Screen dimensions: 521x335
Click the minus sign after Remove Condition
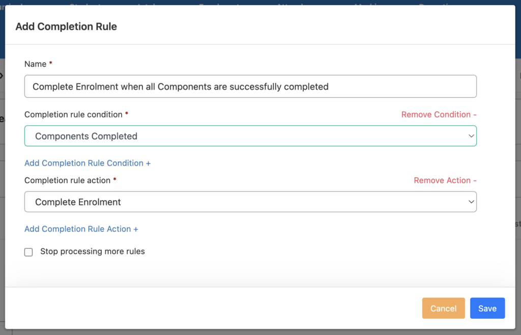(x=475, y=115)
